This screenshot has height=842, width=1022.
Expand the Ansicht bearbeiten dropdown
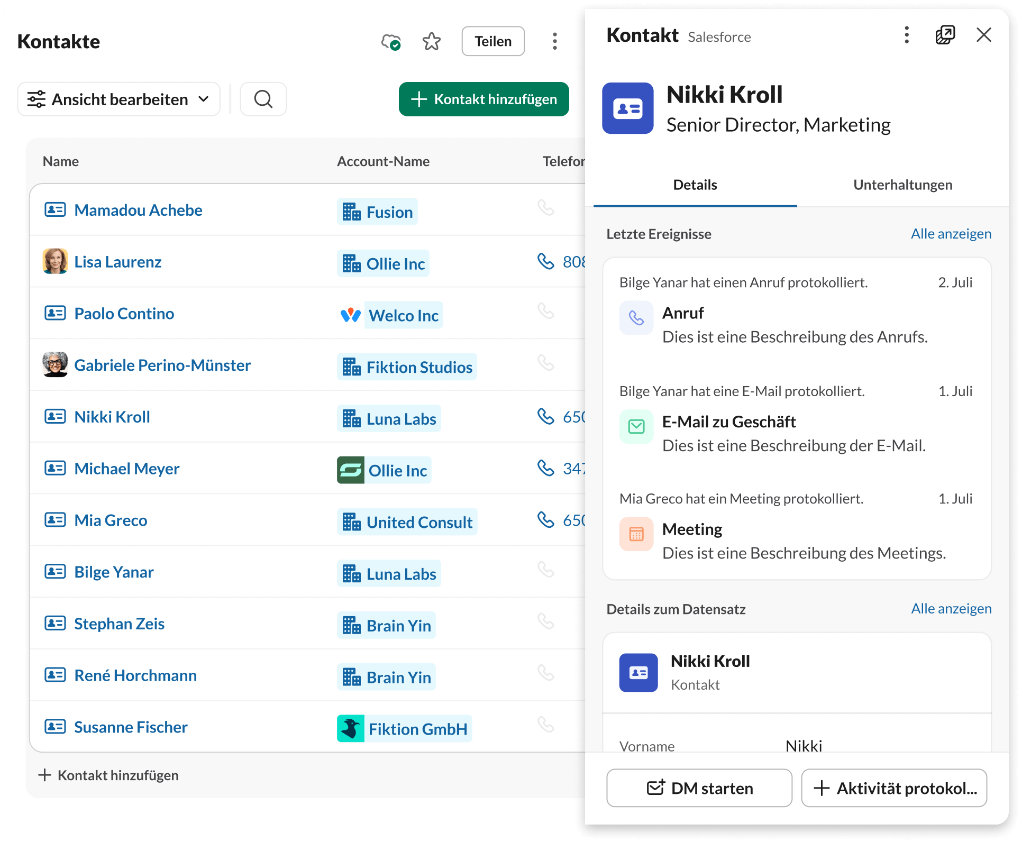pyautogui.click(x=118, y=99)
